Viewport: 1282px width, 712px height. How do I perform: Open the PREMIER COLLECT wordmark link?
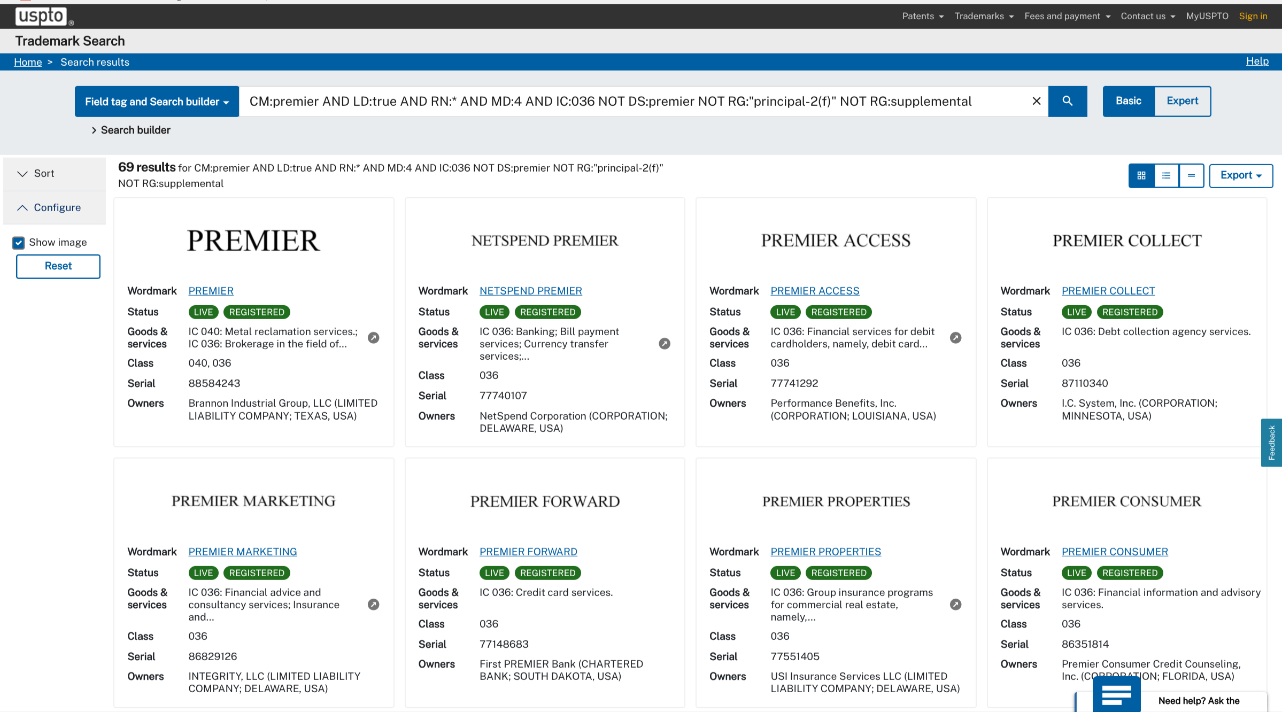[x=1108, y=291]
